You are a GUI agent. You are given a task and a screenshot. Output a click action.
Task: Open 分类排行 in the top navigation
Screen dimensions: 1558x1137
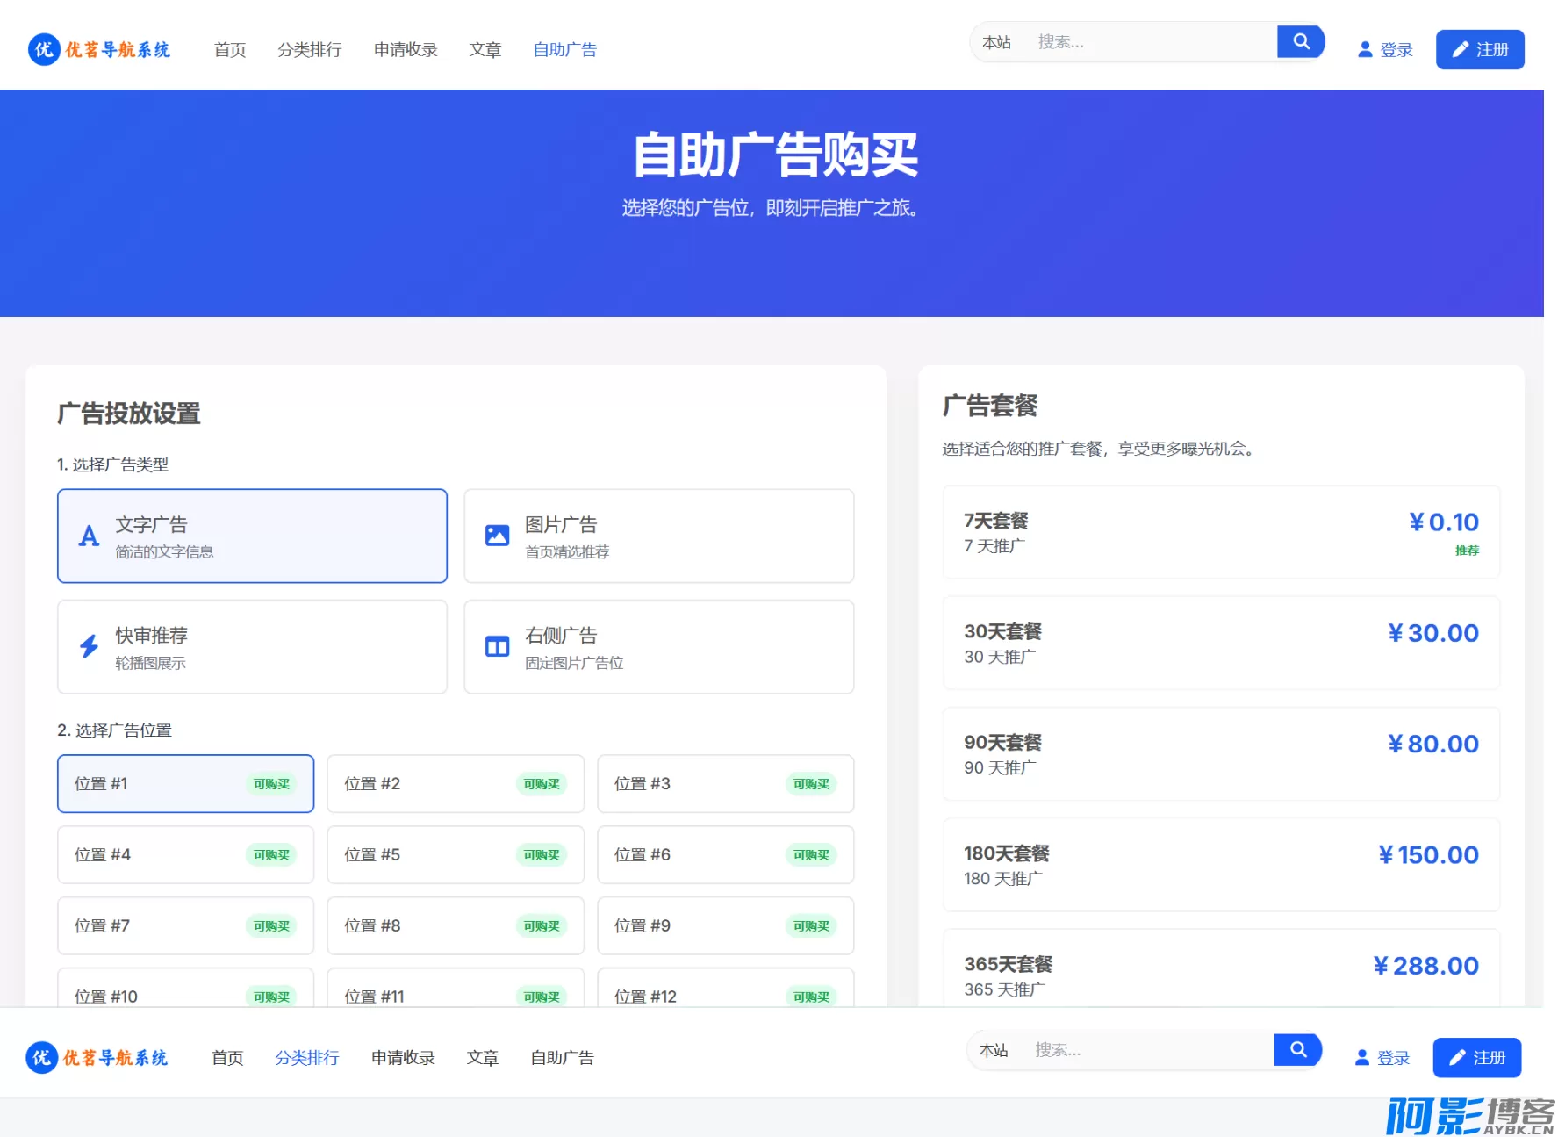pos(309,50)
